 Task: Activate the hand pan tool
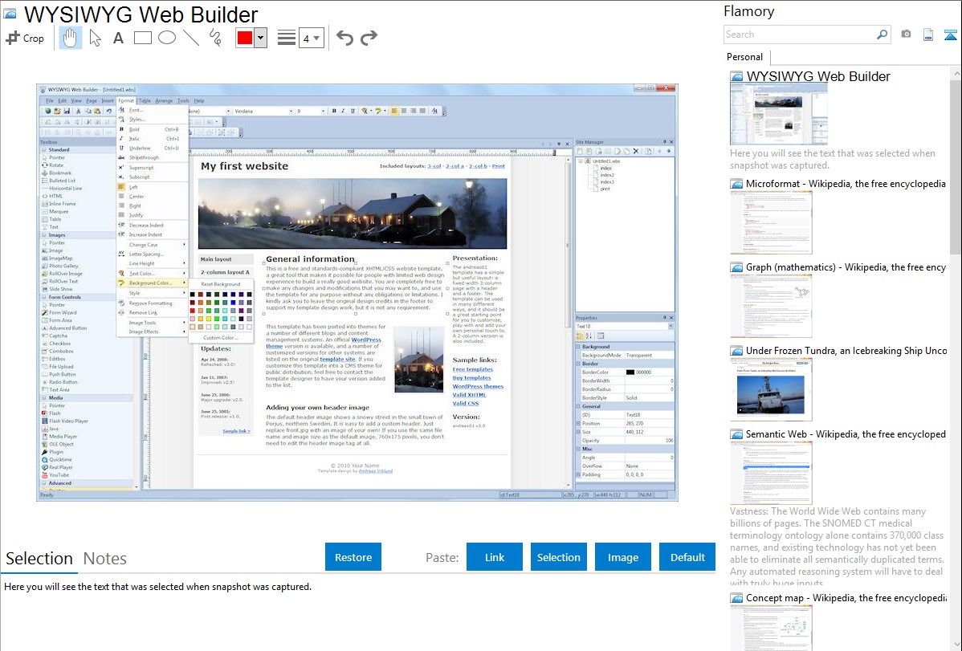click(x=70, y=38)
